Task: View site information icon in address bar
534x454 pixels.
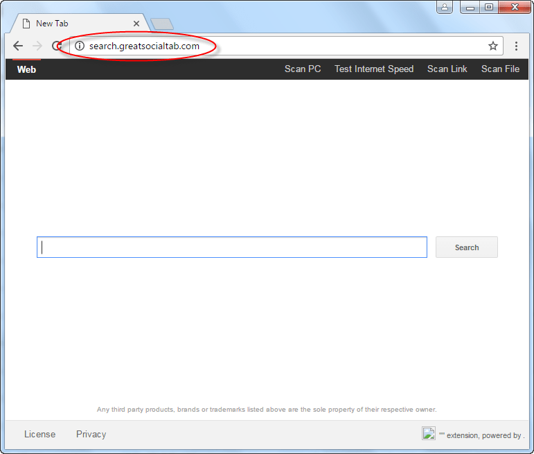Action: pyautogui.click(x=80, y=46)
